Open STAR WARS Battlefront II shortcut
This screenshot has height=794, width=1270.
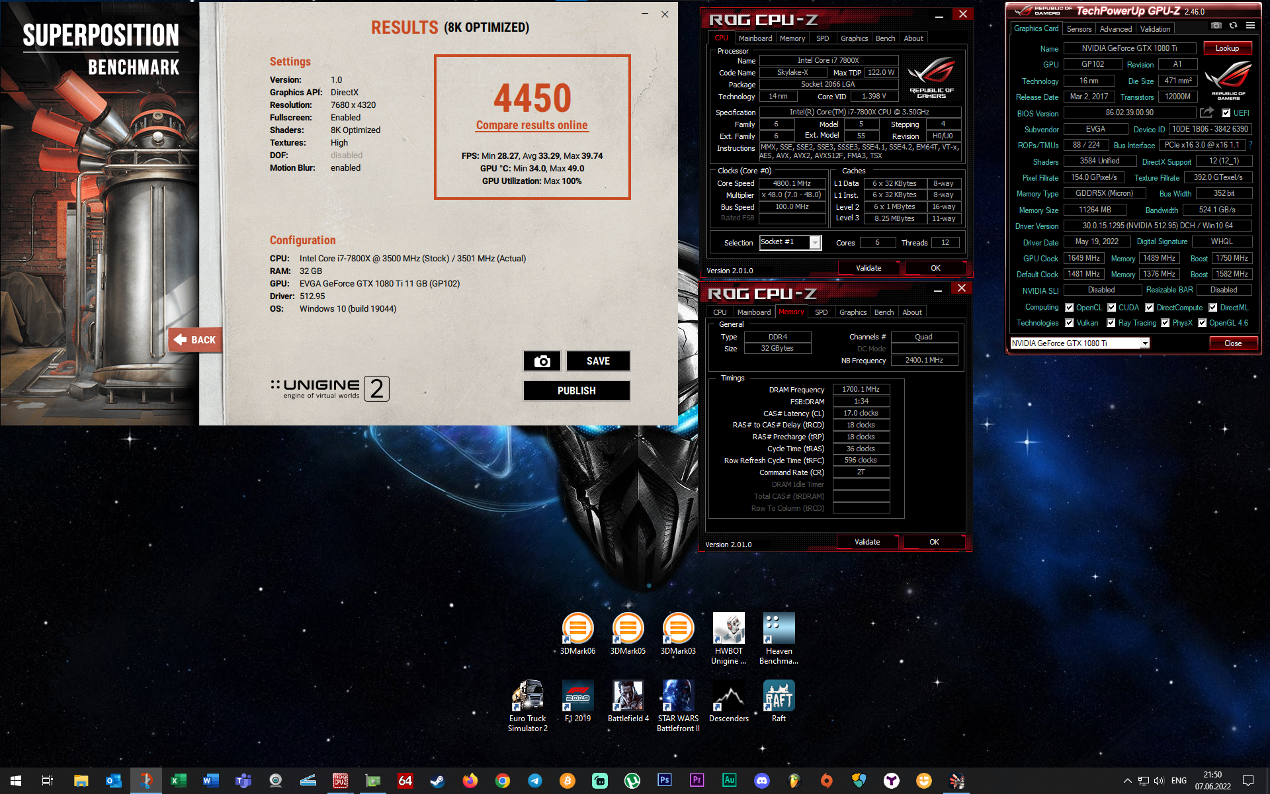click(x=678, y=706)
